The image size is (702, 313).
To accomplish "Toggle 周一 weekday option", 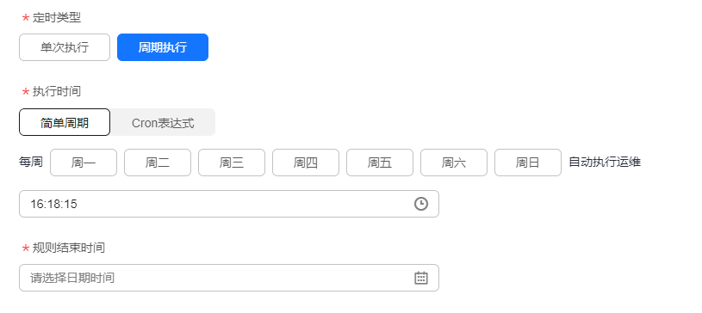I will click(84, 163).
